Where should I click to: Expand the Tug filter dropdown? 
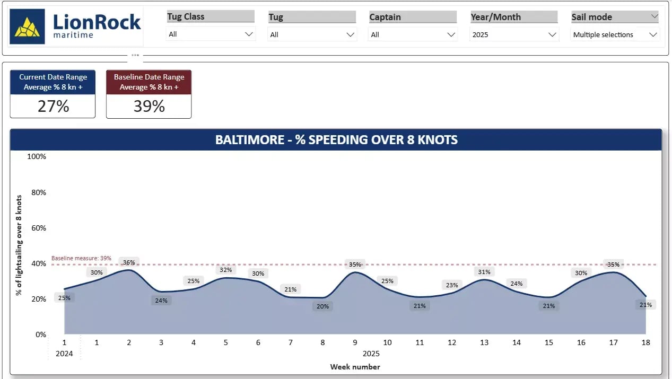click(312, 34)
